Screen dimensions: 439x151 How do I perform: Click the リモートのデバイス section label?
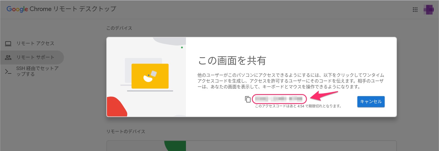(126, 132)
